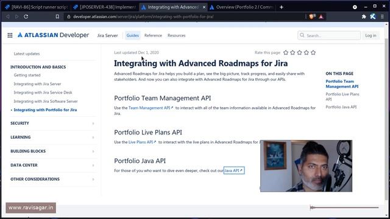Select Integrating with Portfolio for Jira
Image resolution: width=390 pixels, height=219 pixels.
click(45, 109)
